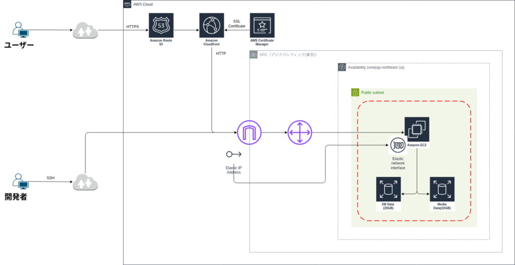Click the Elastic network interface text label
This screenshot has height=265, width=515.
[x=398, y=163]
